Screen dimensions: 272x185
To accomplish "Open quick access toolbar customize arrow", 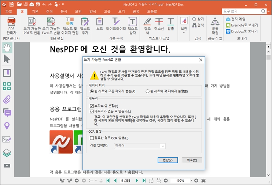I will [x=63, y=4].
